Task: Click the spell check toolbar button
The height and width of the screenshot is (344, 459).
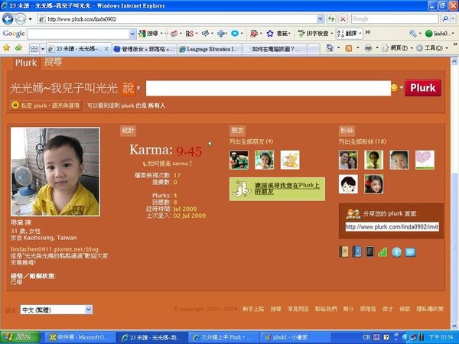Action: coord(313,34)
